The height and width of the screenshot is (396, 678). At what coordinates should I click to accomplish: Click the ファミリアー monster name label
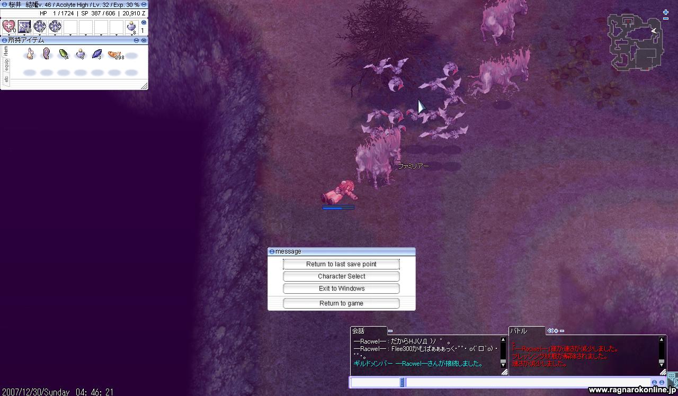pyautogui.click(x=413, y=166)
